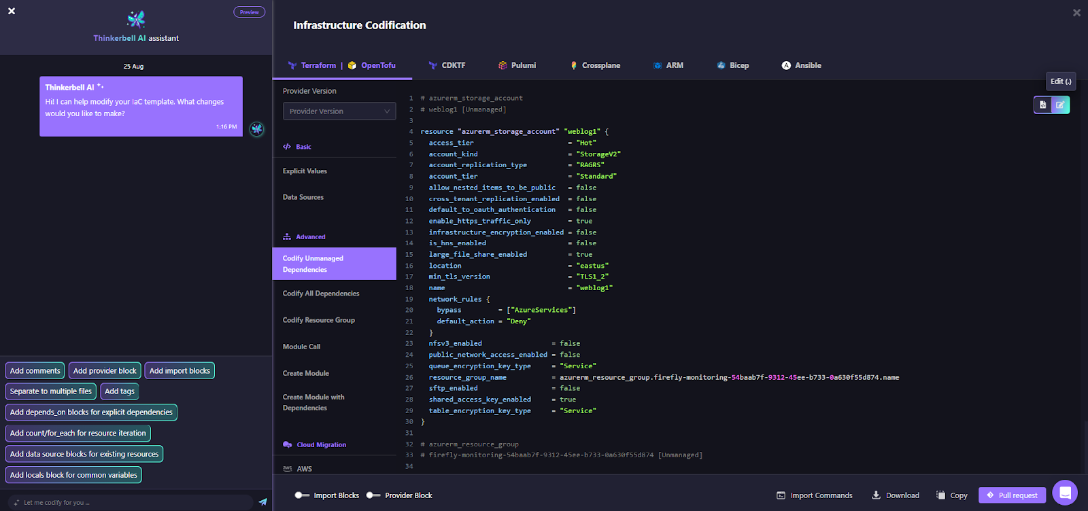The image size is (1088, 511).
Task: Click the Preview badge
Action: [x=249, y=12]
